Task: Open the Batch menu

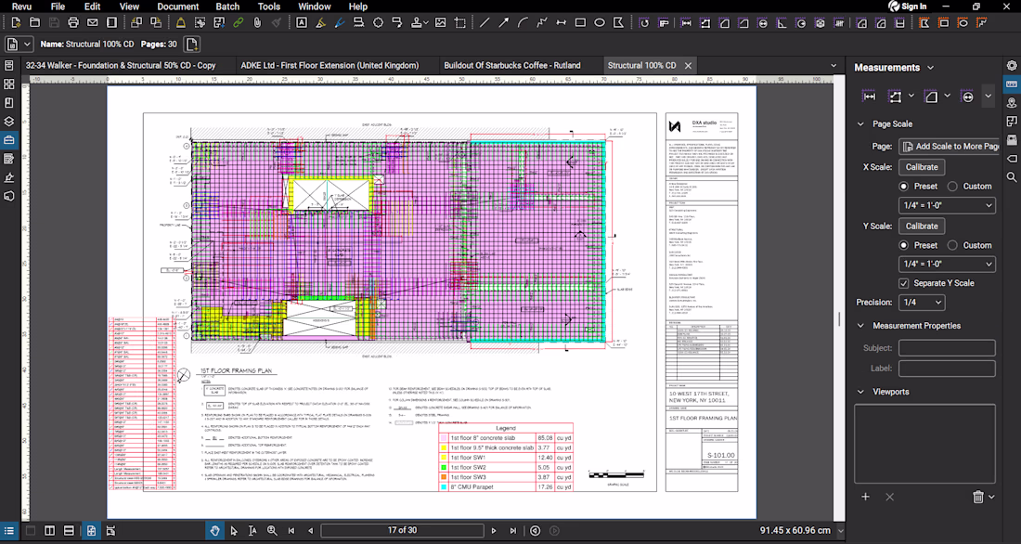Action: 227,6
